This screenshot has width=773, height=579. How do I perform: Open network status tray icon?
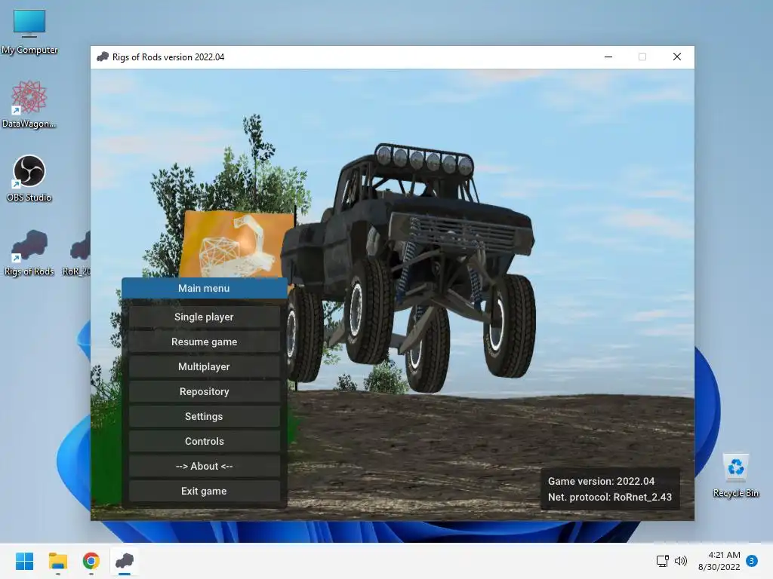click(663, 561)
